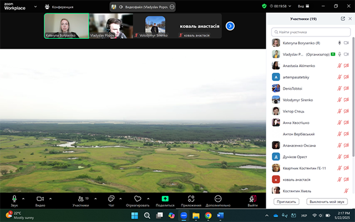Open the Conference tab at top
This screenshot has width=355, height=222.
(59, 7)
